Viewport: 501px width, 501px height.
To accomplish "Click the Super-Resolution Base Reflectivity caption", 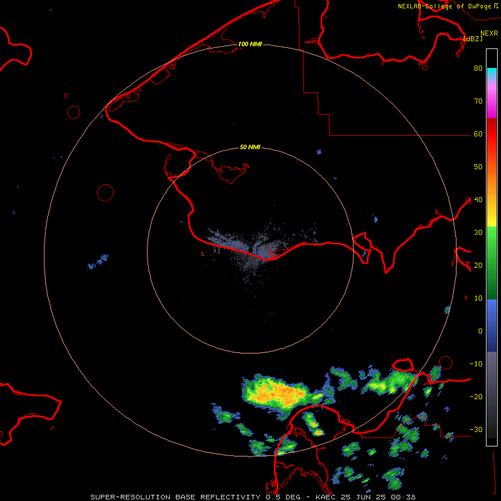I will pyautogui.click(x=253, y=497).
